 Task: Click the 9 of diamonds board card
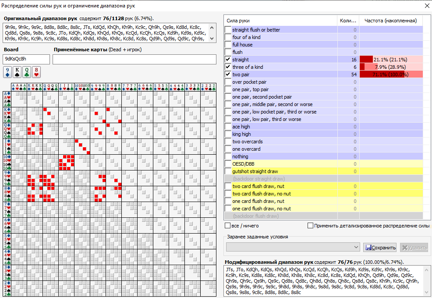(7, 72)
